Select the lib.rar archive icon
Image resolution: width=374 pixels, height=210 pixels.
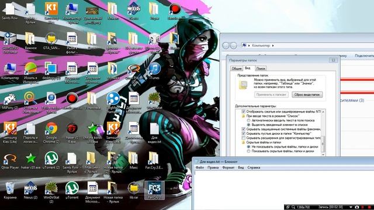[x=134, y=188]
